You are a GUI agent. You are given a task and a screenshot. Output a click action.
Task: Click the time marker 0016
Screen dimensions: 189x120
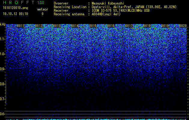coord(111,26)
